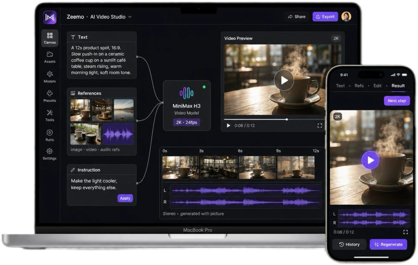Click the phone L audio waveform track

tap(374, 214)
